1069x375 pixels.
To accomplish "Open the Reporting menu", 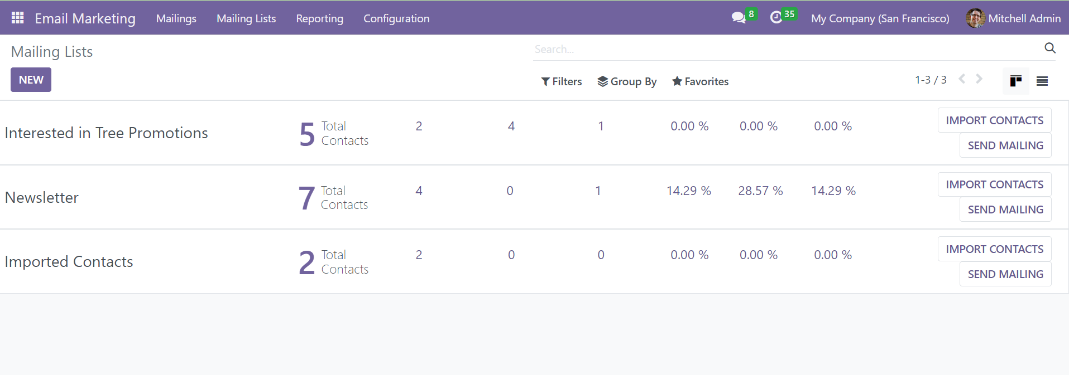I will 319,18.
